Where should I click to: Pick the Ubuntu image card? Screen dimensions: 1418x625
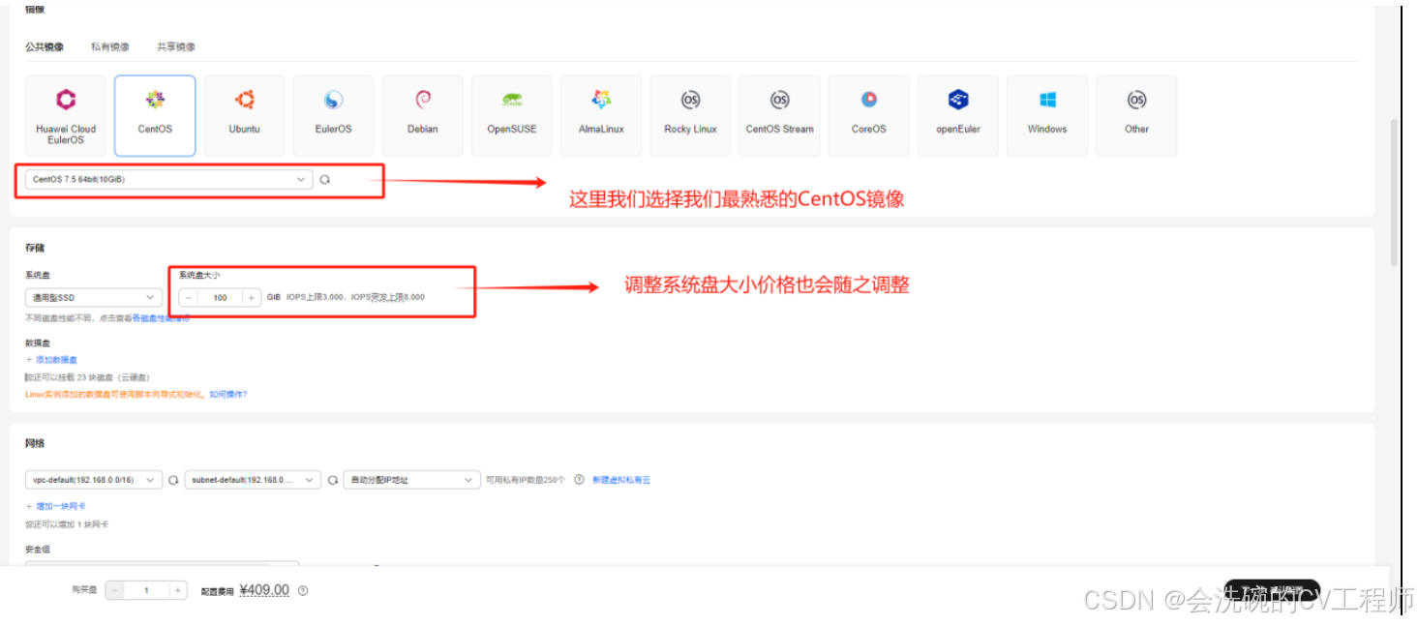[244, 116]
